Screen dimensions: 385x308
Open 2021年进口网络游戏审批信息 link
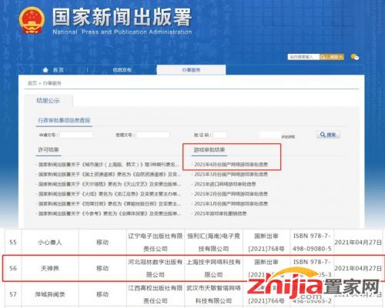coord(225,184)
